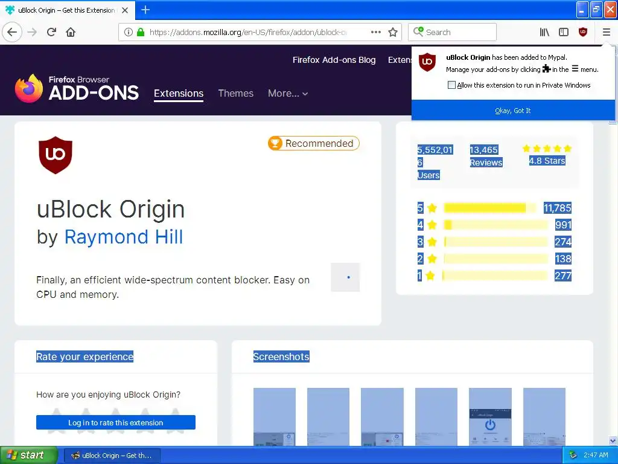
Task: Click the address bar URL
Action: click(248, 32)
